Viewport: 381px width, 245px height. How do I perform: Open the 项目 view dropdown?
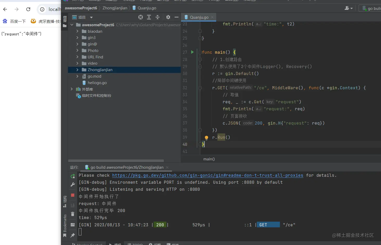91,17
